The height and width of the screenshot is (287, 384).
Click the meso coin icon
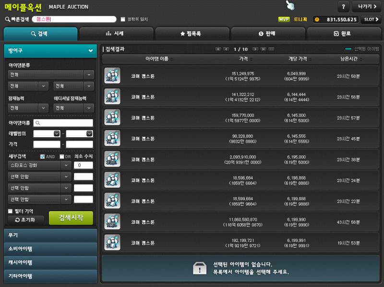[317, 19]
